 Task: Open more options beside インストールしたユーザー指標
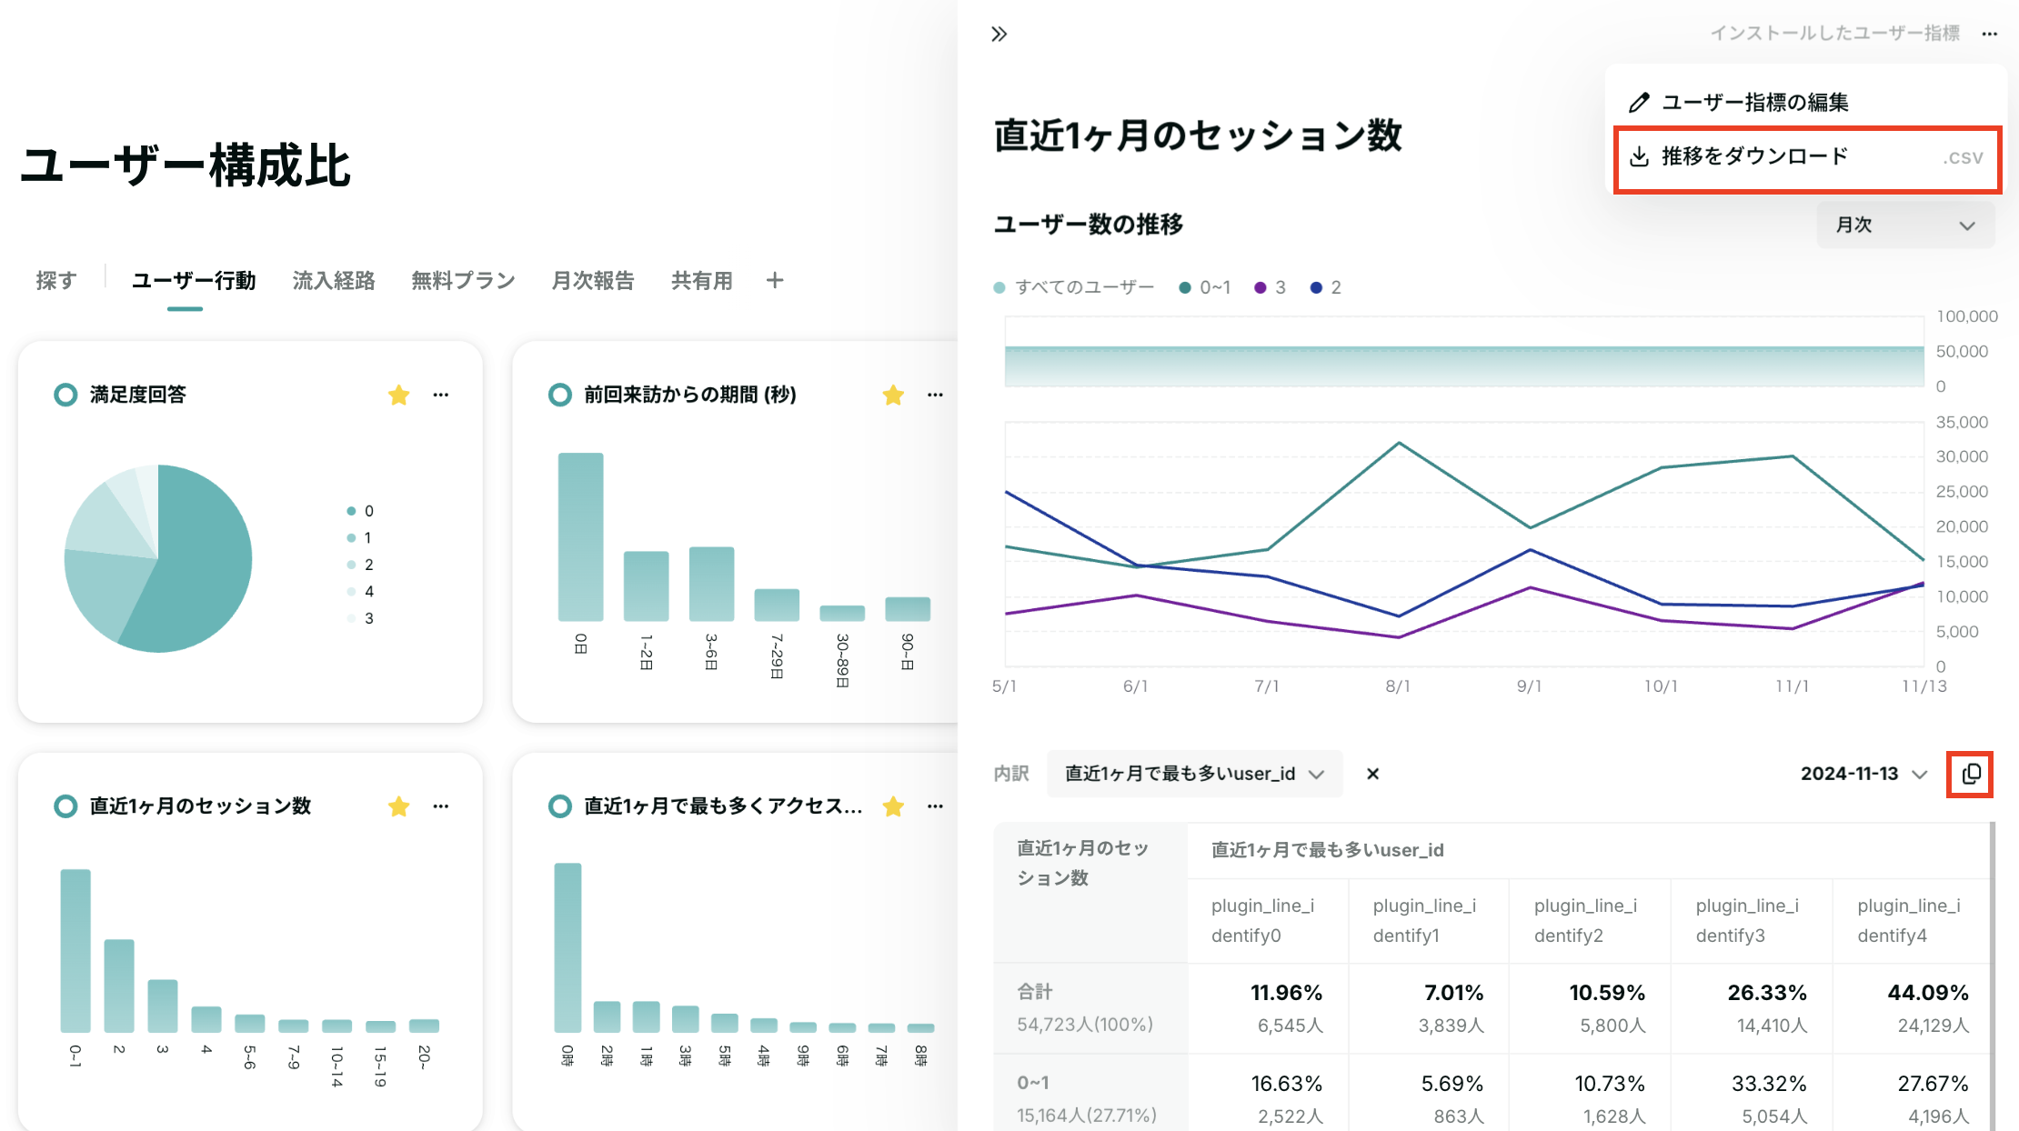click(x=1990, y=35)
